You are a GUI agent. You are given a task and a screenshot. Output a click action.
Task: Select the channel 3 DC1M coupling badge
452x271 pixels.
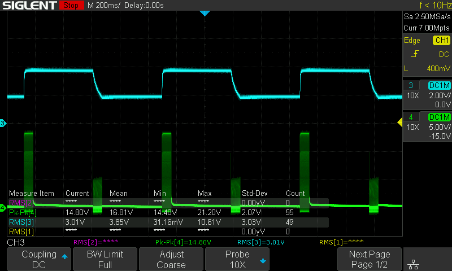440,85
